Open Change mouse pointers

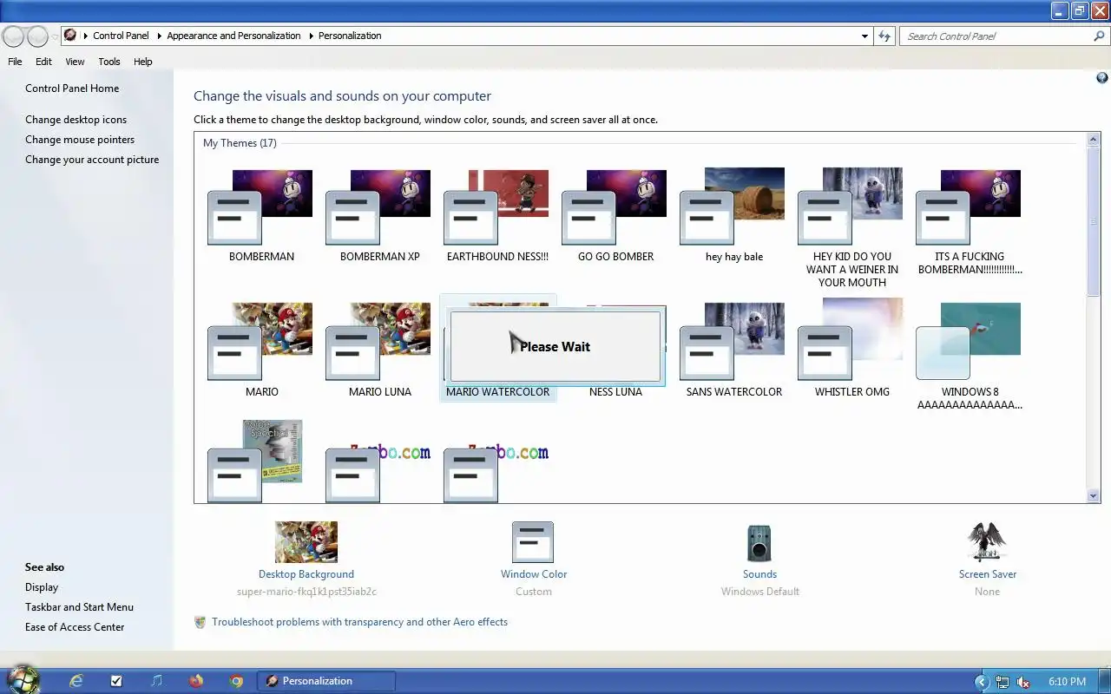pos(80,140)
